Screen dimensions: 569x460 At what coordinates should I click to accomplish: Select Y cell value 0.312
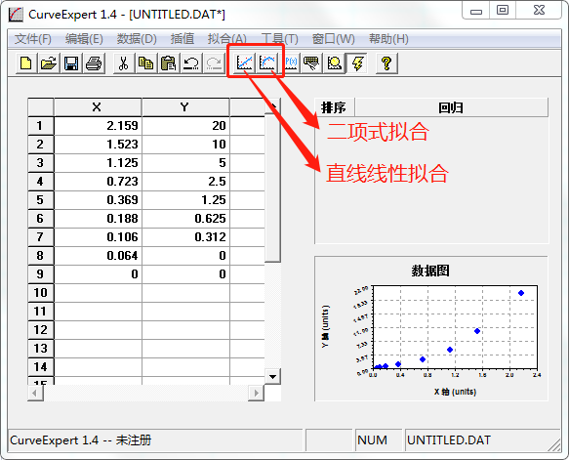(x=185, y=237)
